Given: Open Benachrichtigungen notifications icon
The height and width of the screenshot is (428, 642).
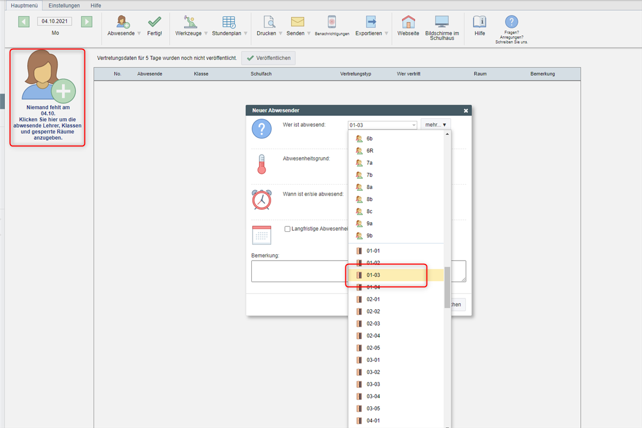Looking at the screenshot, I should point(332,22).
